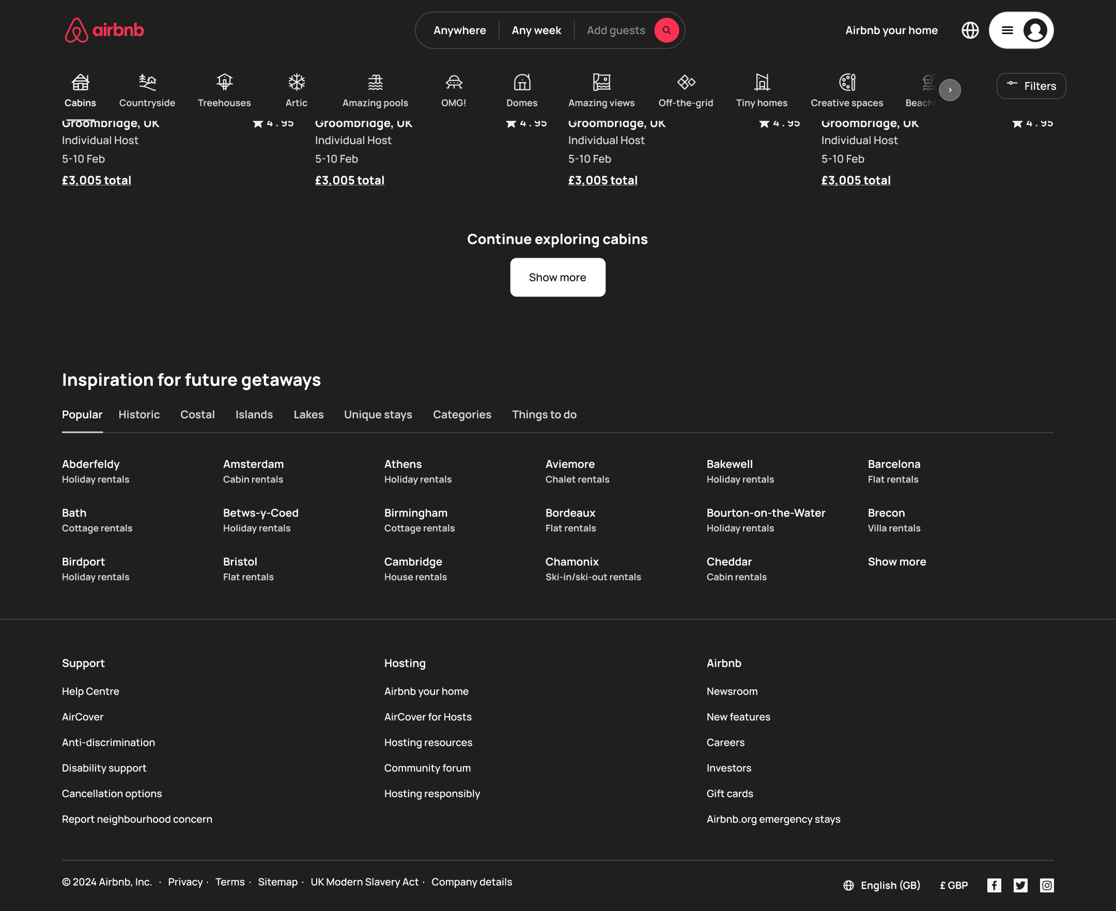Advance categories with the right chevron
The image size is (1116, 911).
950,90
